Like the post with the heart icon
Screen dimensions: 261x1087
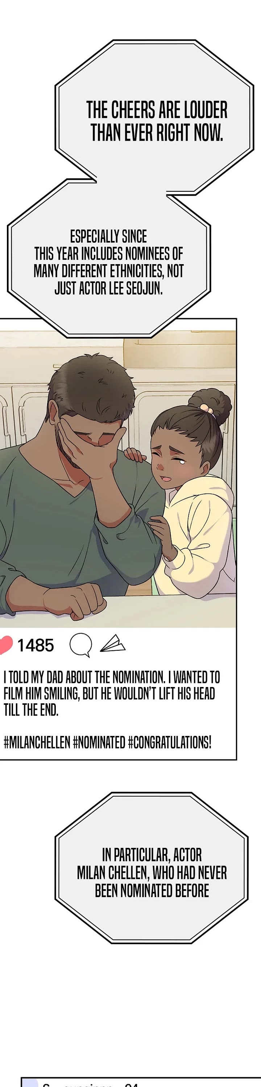(5, 645)
